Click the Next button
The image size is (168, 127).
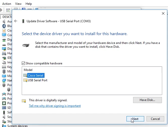pos(135,119)
